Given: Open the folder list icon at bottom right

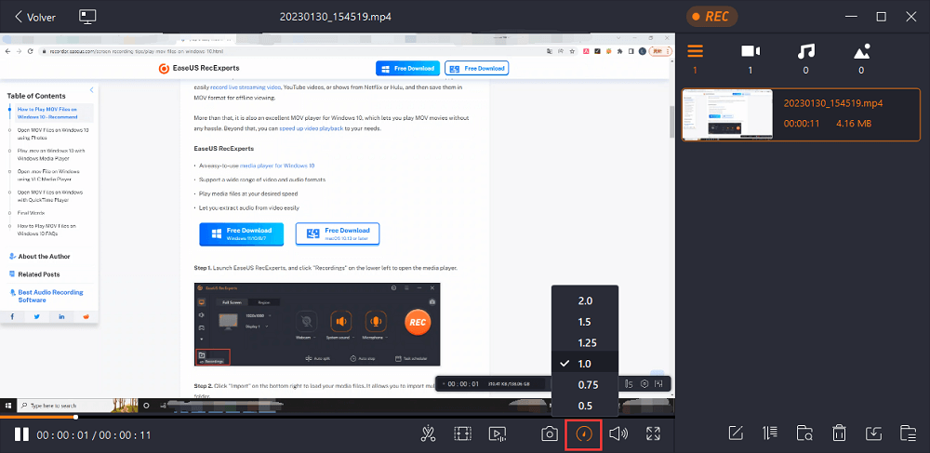Looking at the screenshot, I should click(x=908, y=433).
